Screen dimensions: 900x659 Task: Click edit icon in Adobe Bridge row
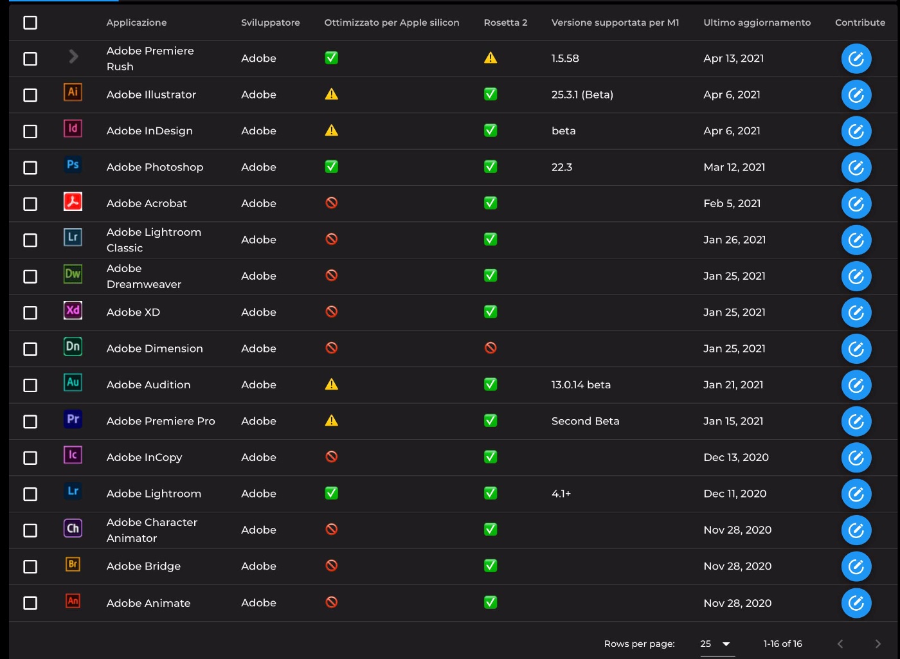coord(856,566)
